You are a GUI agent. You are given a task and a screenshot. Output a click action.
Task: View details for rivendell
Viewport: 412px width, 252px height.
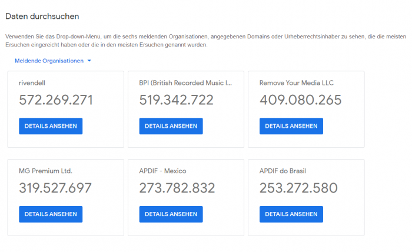pos(51,126)
